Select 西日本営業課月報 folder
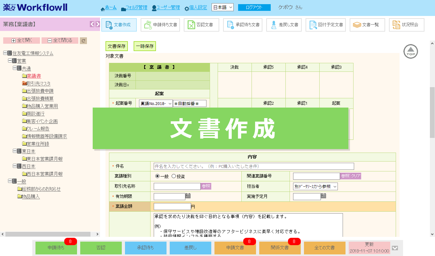Image resolution: width=435 pixels, height=256 pixels. pos(44,174)
